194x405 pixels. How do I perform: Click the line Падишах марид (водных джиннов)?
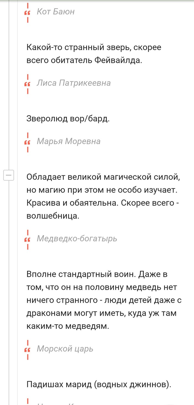click(99, 384)
